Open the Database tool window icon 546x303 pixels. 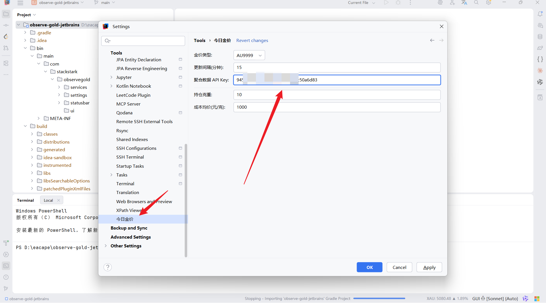(540, 37)
